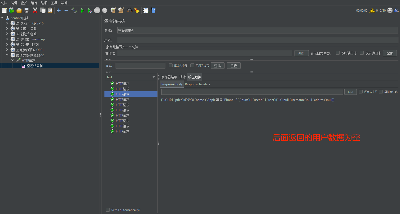Check 正则表达式 next to Find button
The height and width of the screenshot is (214, 400).
click(381, 92)
